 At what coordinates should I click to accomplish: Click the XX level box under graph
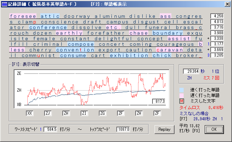pyautogui.click(x=29, y=113)
